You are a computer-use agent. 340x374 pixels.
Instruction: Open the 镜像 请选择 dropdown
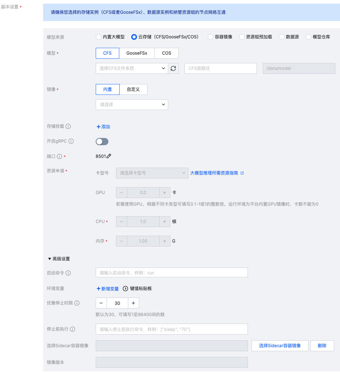tap(132, 105)
